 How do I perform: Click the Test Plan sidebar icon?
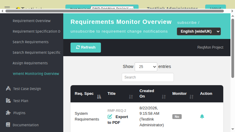coord(8,100)
